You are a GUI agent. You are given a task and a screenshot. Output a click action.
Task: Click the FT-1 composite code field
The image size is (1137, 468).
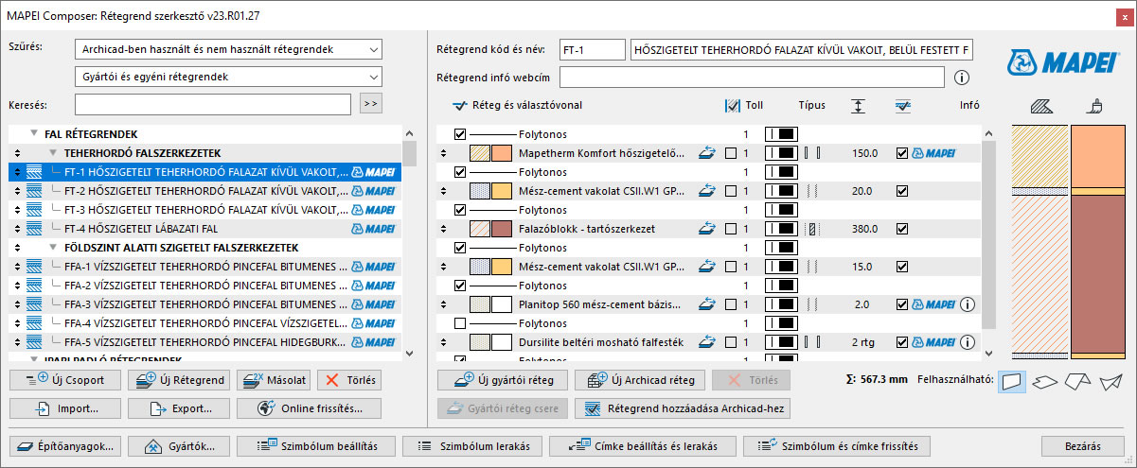point(592,49)
